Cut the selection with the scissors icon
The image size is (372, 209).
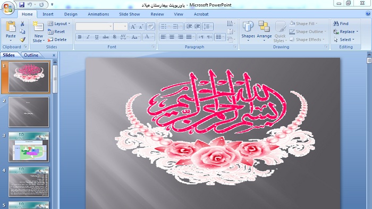click(22, 24)
